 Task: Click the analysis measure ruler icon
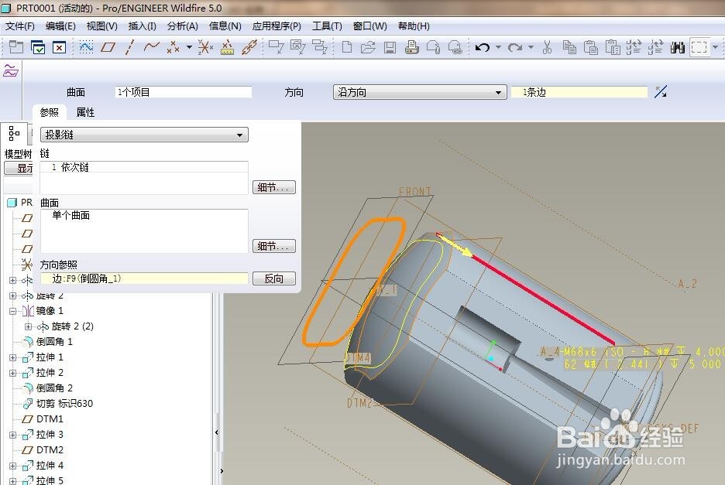(x=227, y=47)
